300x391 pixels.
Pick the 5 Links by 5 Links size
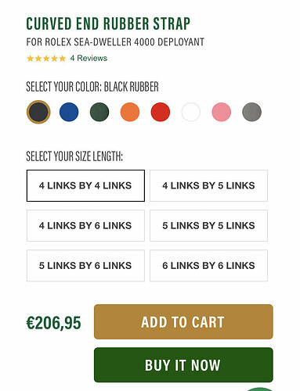[x=208, y=225]
